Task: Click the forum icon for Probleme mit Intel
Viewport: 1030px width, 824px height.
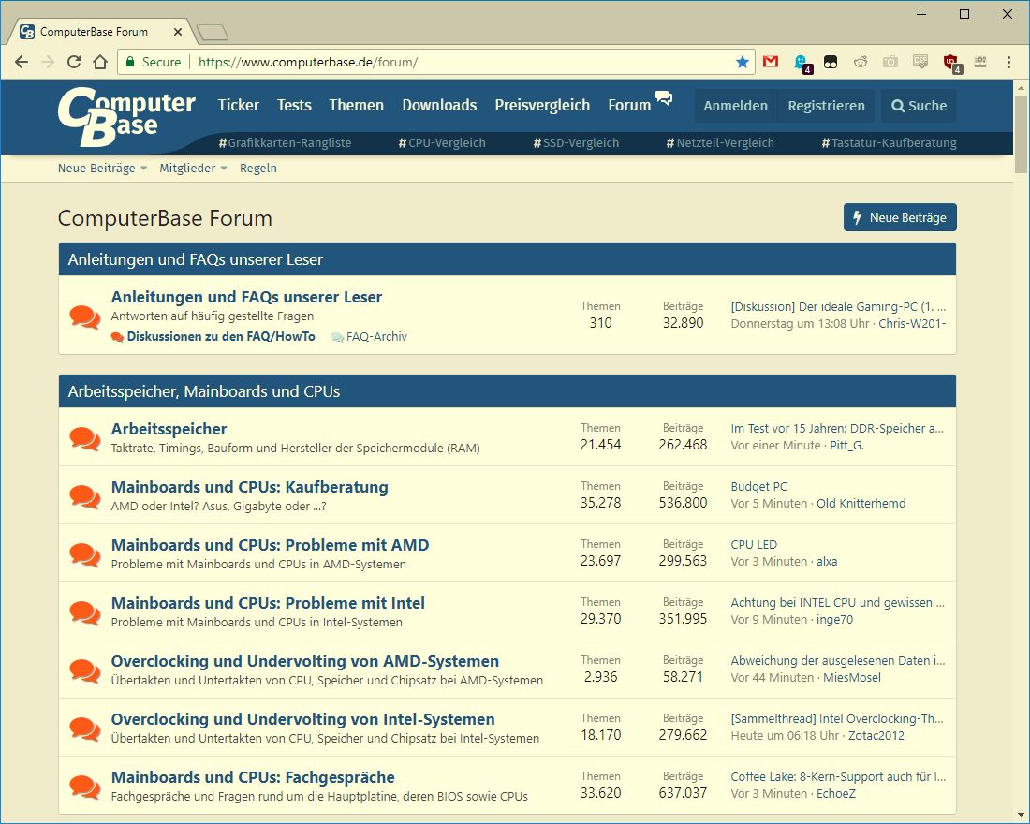Action: tap(84, 611)
